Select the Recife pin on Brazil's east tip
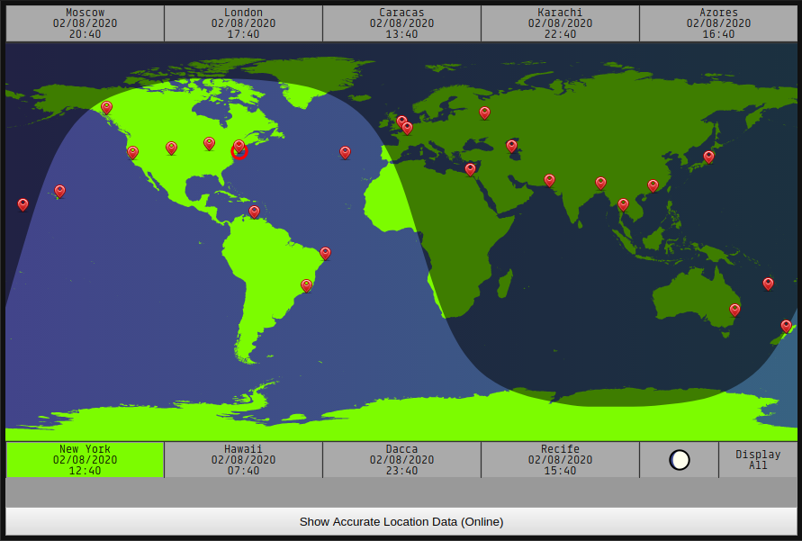The height and width of the screenshot is (541, 802). click(x=325, y=253)
